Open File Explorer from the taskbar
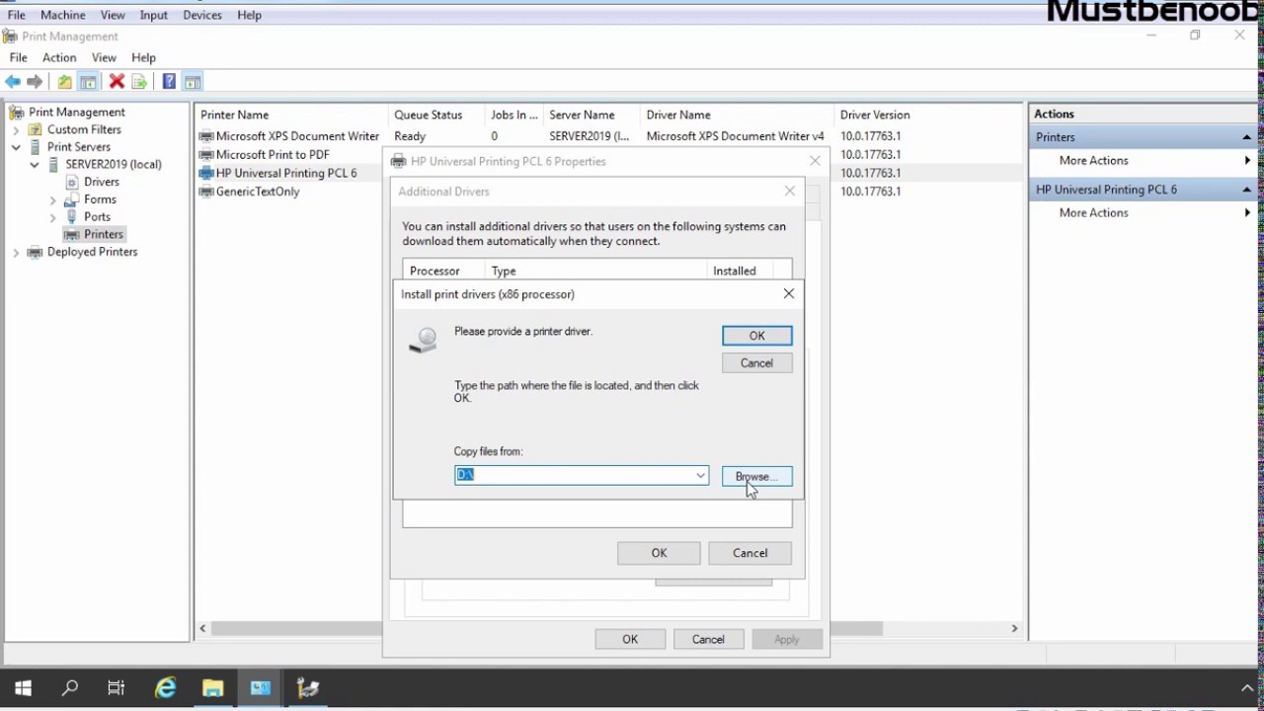1264x711 pixels. (212, 688)
